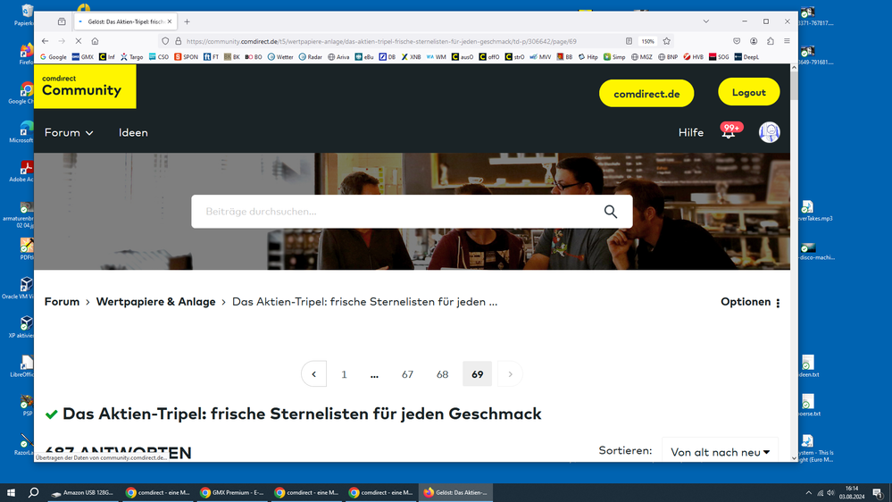
Task: Open Firefox extensions puzzle icon
Action: [x=771, y=41]
